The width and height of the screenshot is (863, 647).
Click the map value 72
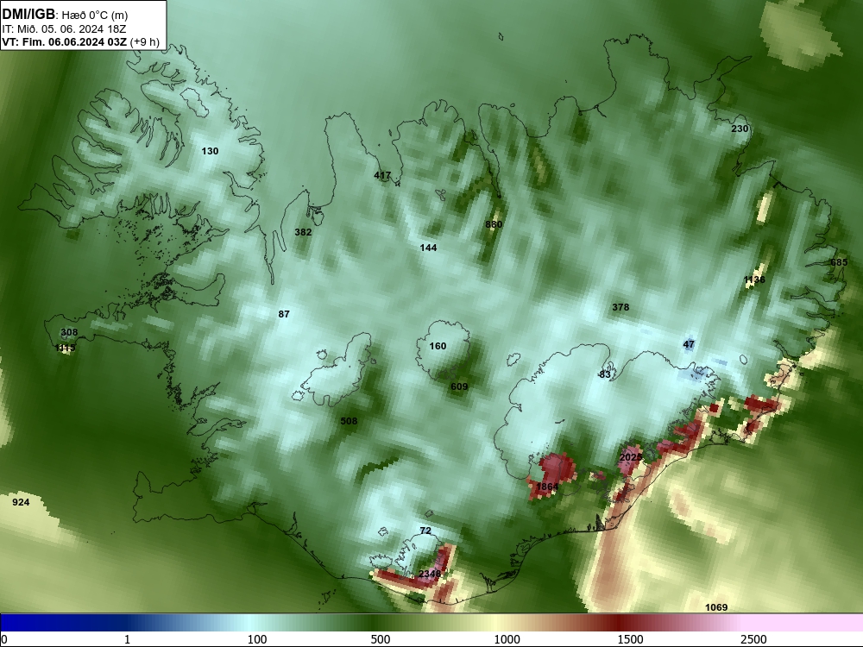(x=425, y=531)
